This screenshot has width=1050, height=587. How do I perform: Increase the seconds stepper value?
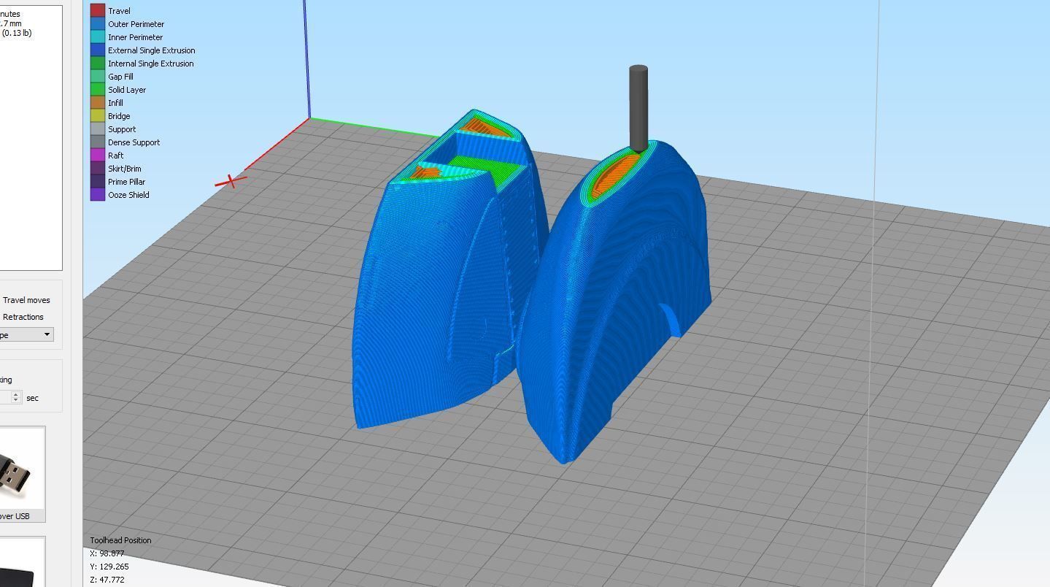(16, 395)
